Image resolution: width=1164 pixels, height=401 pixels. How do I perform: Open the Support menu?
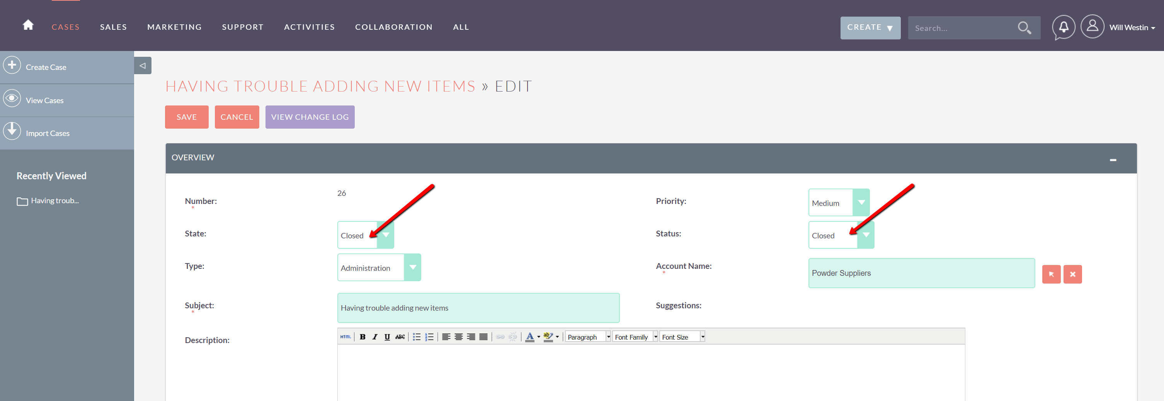click(243, 27)
